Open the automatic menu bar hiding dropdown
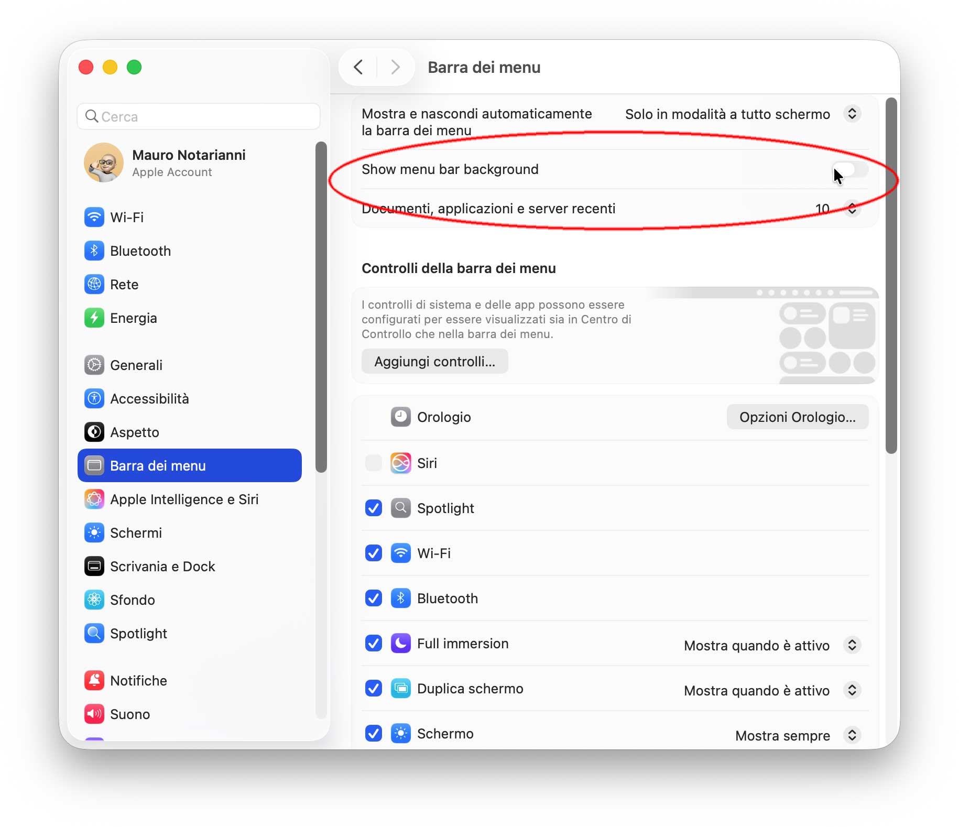The height and width of the screenshot is (827, 959). pyautogui.click(x=852, y=114)
